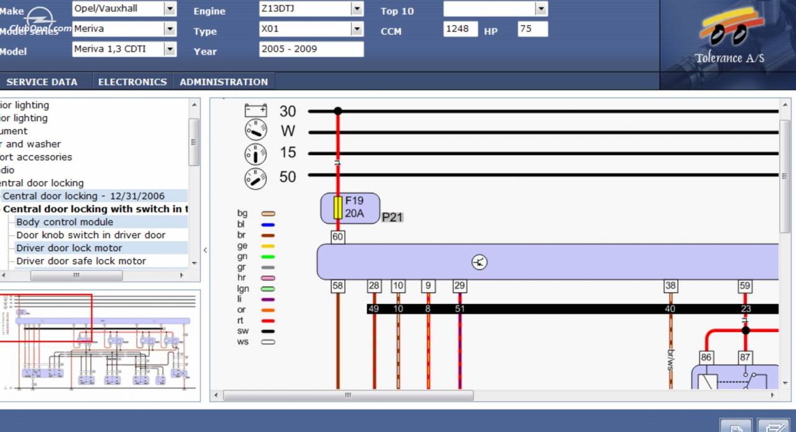This screenshot has height=432, width=796.
Task: Click the HP field showing 75
Action: (533, 29)
